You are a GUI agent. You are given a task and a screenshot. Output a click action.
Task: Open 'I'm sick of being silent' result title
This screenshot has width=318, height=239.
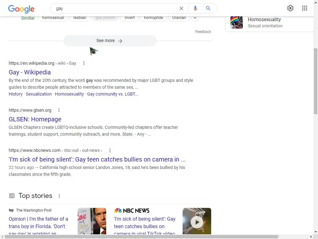pos(97,159)
